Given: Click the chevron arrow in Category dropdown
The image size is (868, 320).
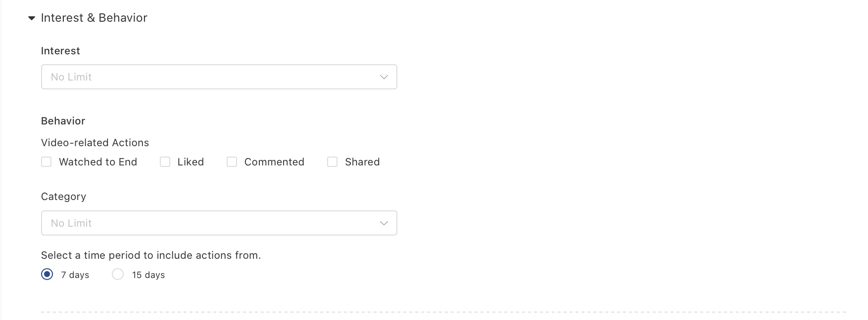Looking at the screenshot, I should [384, 223].
